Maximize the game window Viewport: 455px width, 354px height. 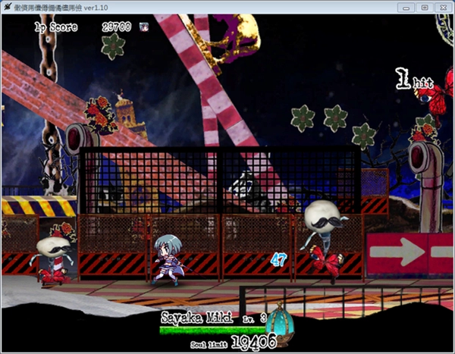coord(424,7)
